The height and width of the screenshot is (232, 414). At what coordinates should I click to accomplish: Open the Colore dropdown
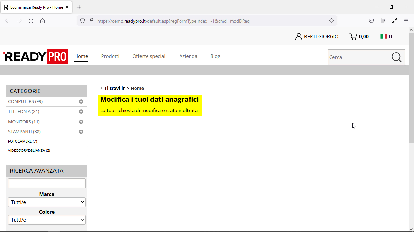47,220
